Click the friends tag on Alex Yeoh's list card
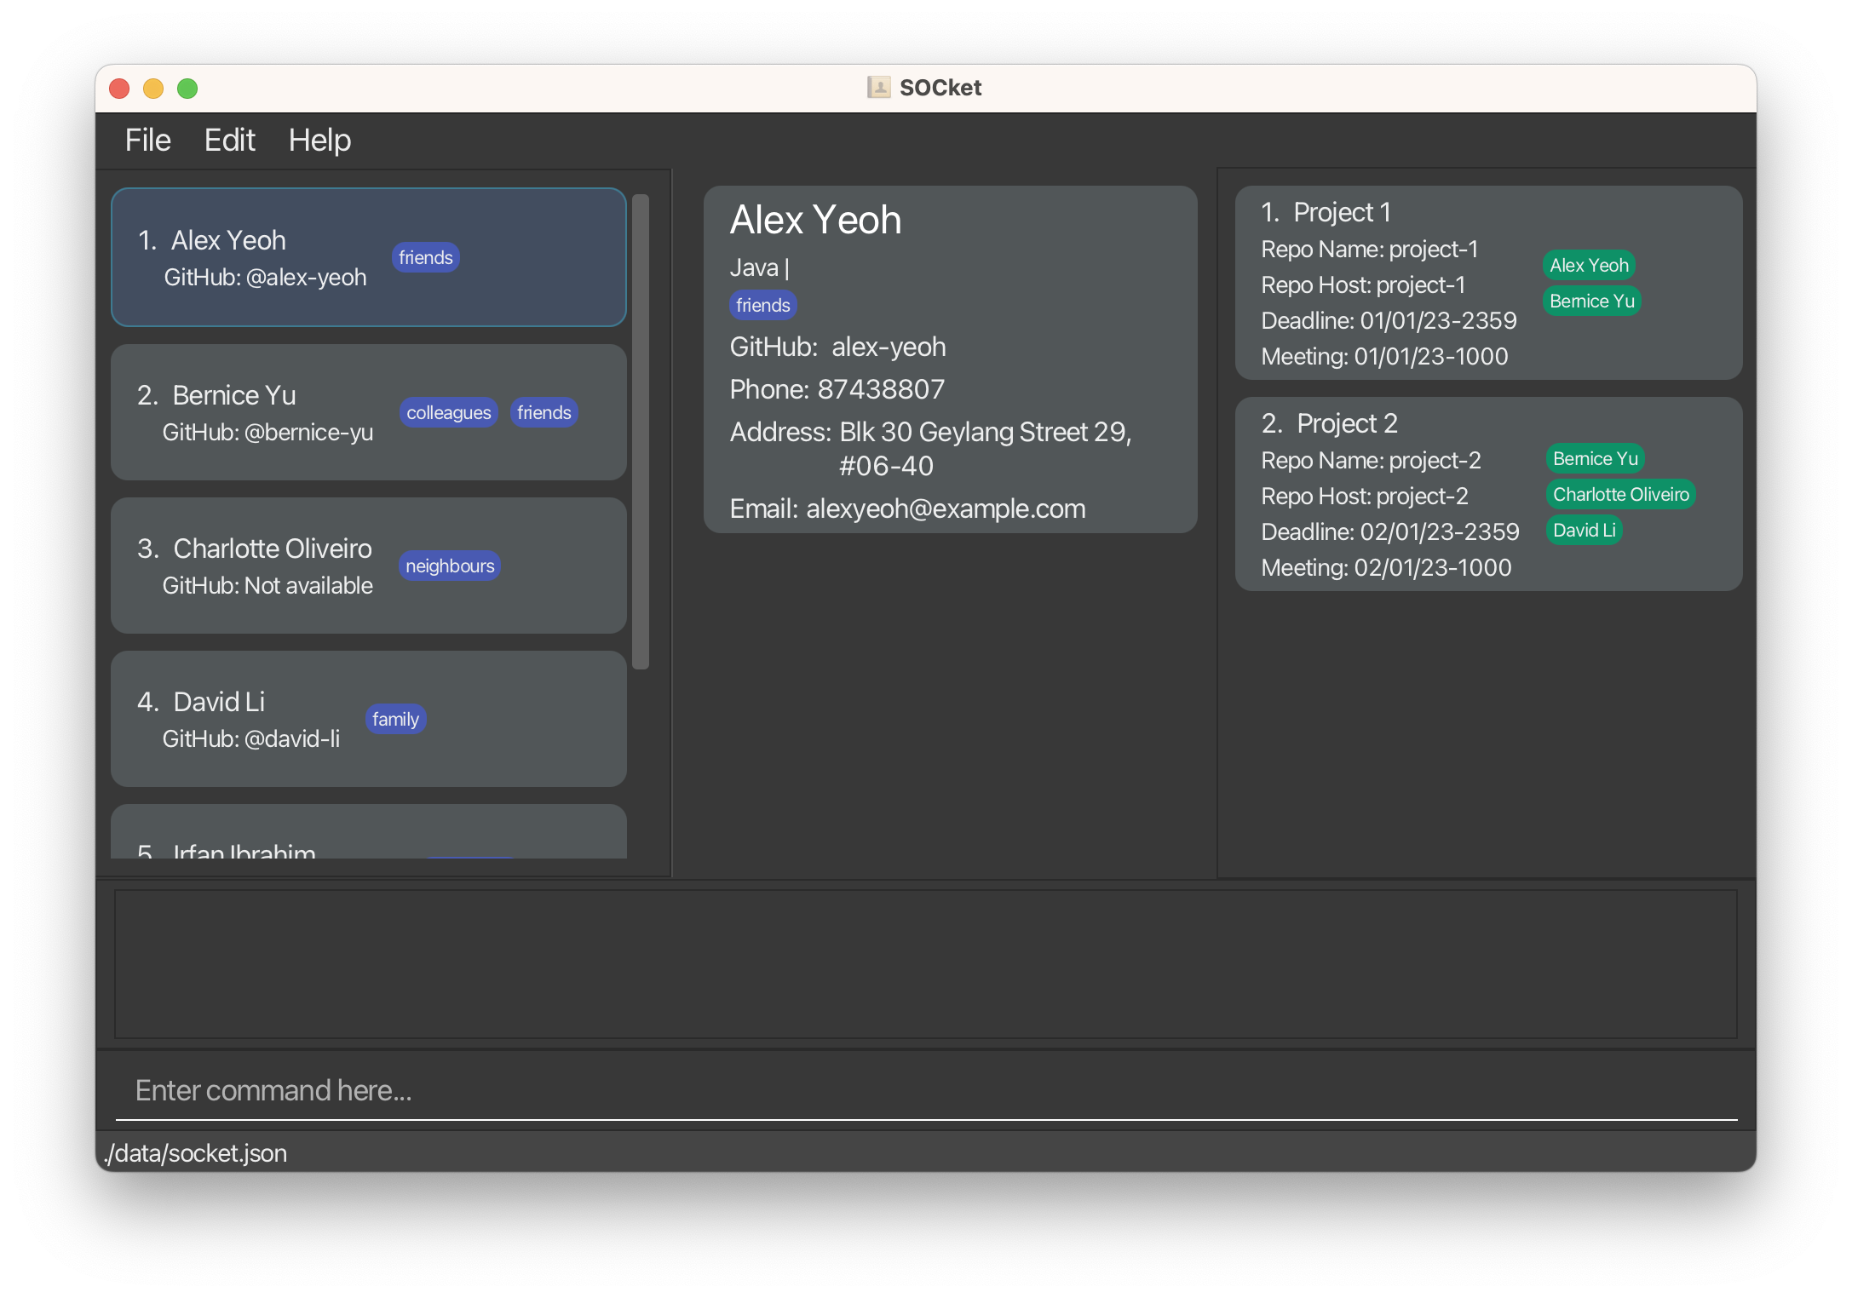Viewport: 1852px width, 1298px height. 425,257
